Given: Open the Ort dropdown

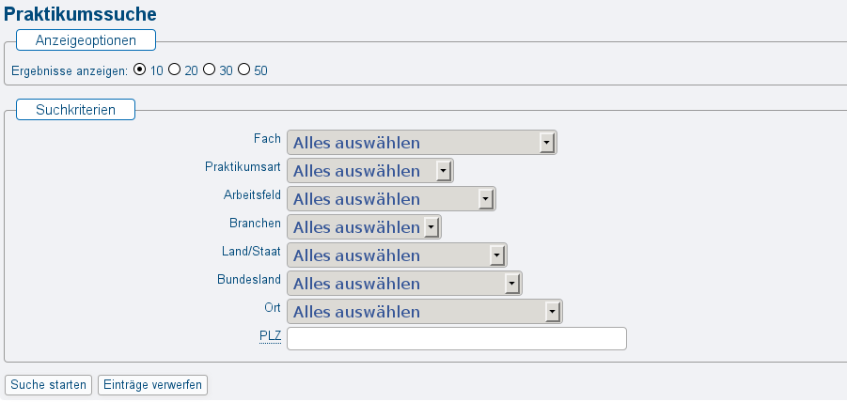Looking at the screenshot, I should point(424,312).
